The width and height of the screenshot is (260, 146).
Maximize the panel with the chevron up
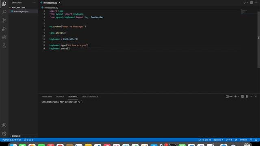pos(251,97)
